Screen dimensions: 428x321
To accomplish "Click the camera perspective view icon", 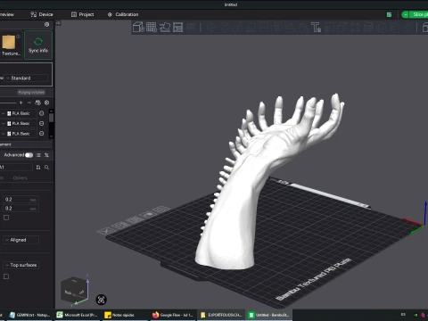I will [x=101, y=300].
